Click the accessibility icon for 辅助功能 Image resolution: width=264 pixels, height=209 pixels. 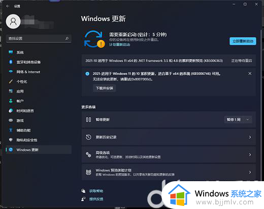click(11, 130)
